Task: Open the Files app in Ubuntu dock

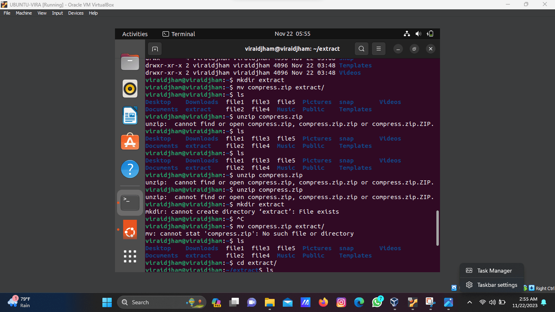Action: pyautogui.click(x=130, y=62)
